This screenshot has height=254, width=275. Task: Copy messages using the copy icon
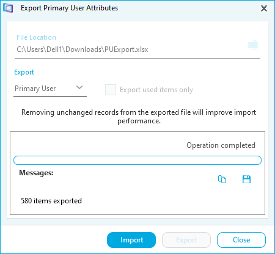click(222, 179)
